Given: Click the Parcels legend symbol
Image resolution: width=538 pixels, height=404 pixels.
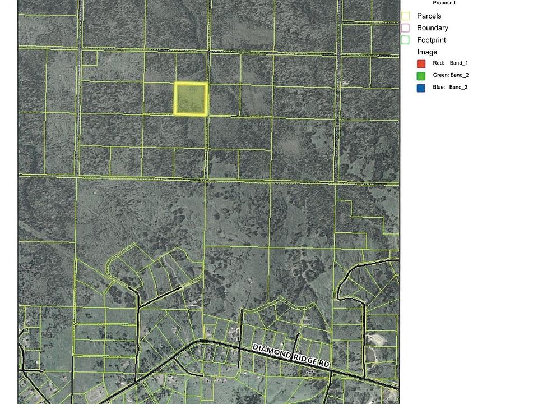Looking at the screenshot, I should 405,16.
